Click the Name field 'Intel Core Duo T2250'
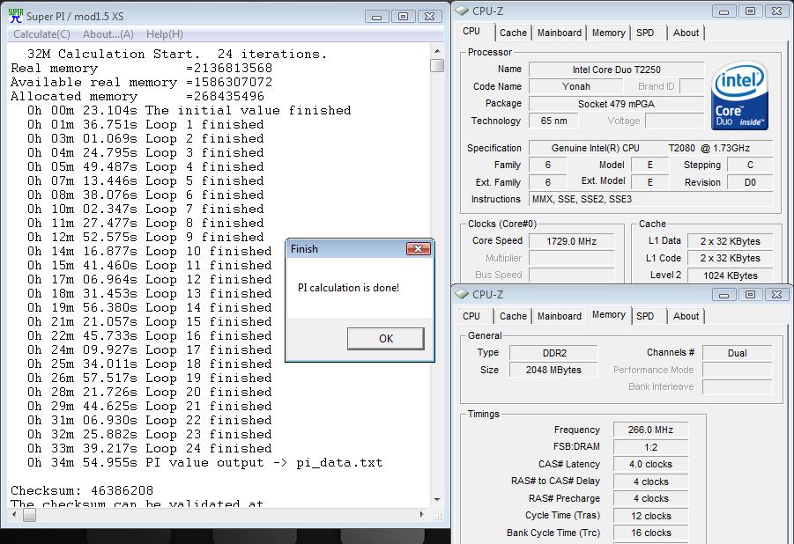The width and height of the screenshot is (794, 544). point(616,70)
